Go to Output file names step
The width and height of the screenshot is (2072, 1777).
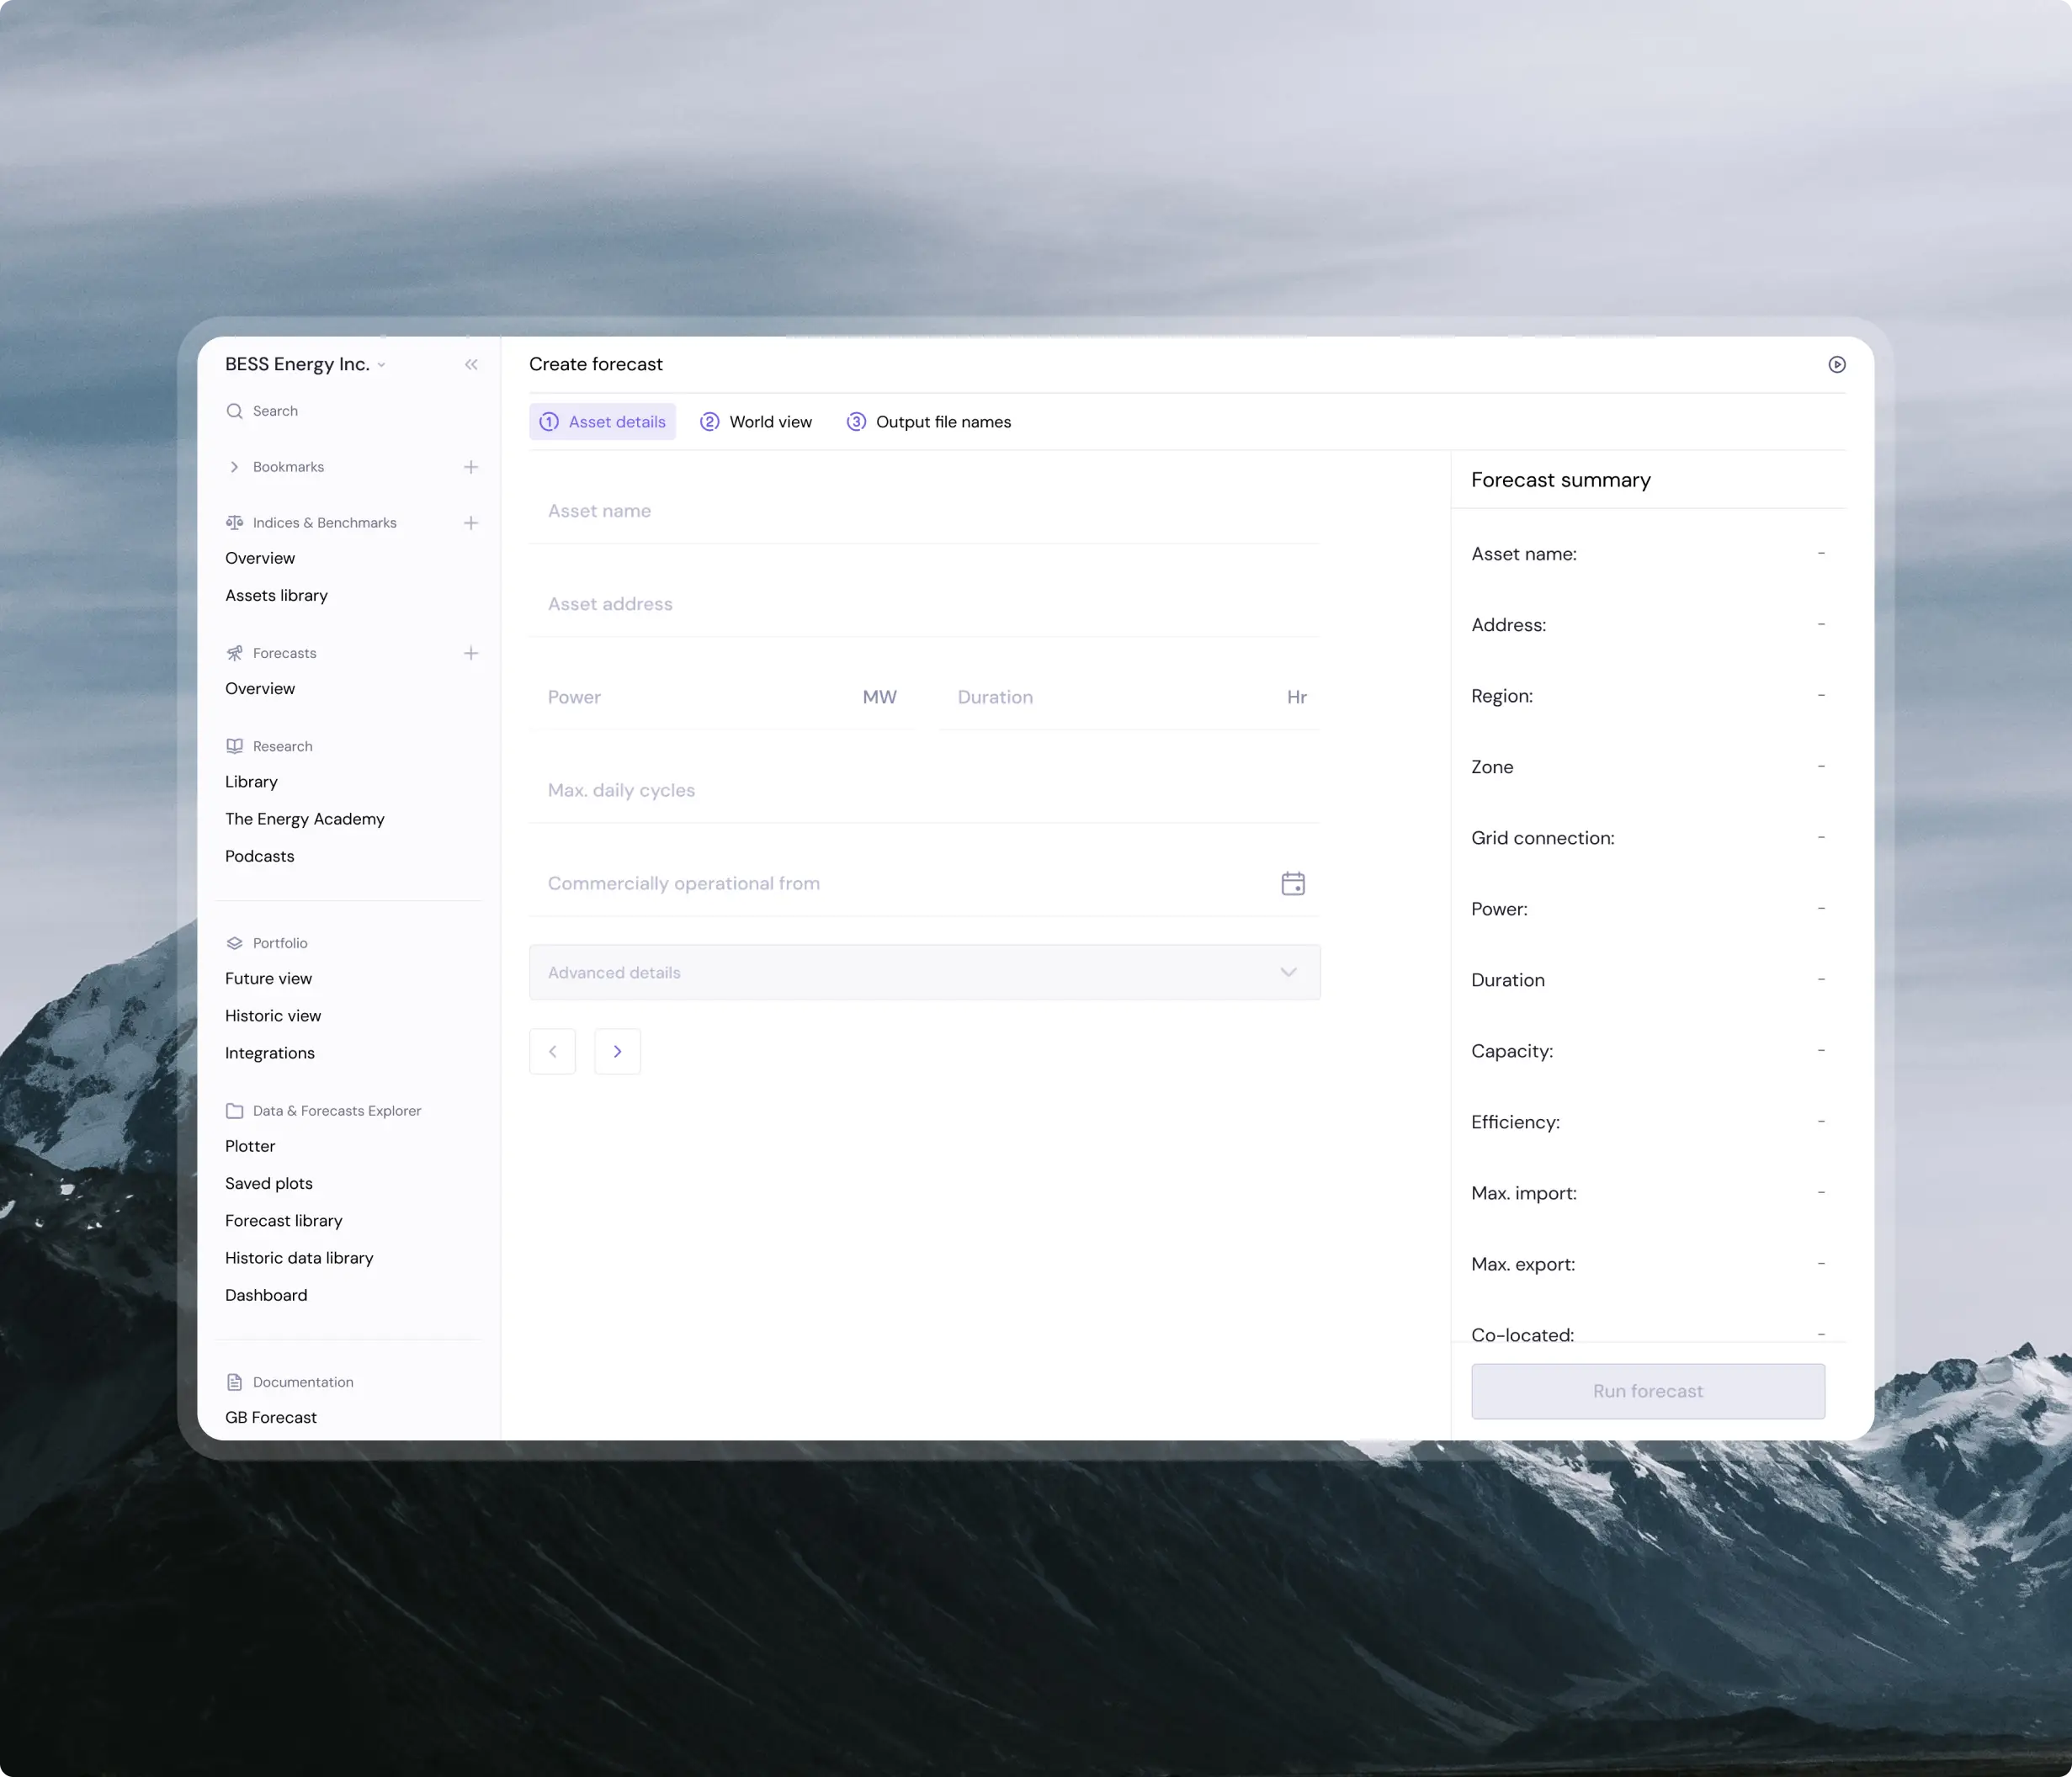click(x=929, y=422)
